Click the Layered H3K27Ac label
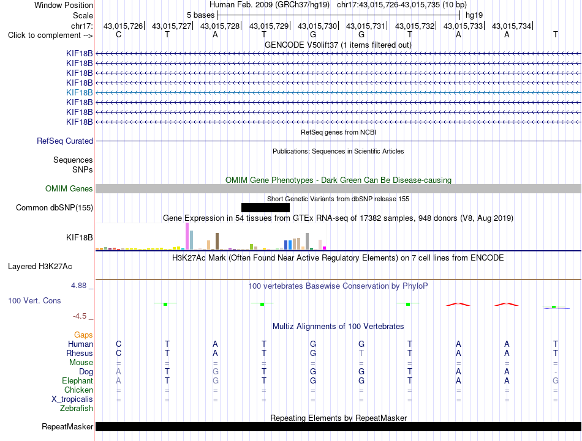Viewport: 582px width, 441px height. coord(40,267)
